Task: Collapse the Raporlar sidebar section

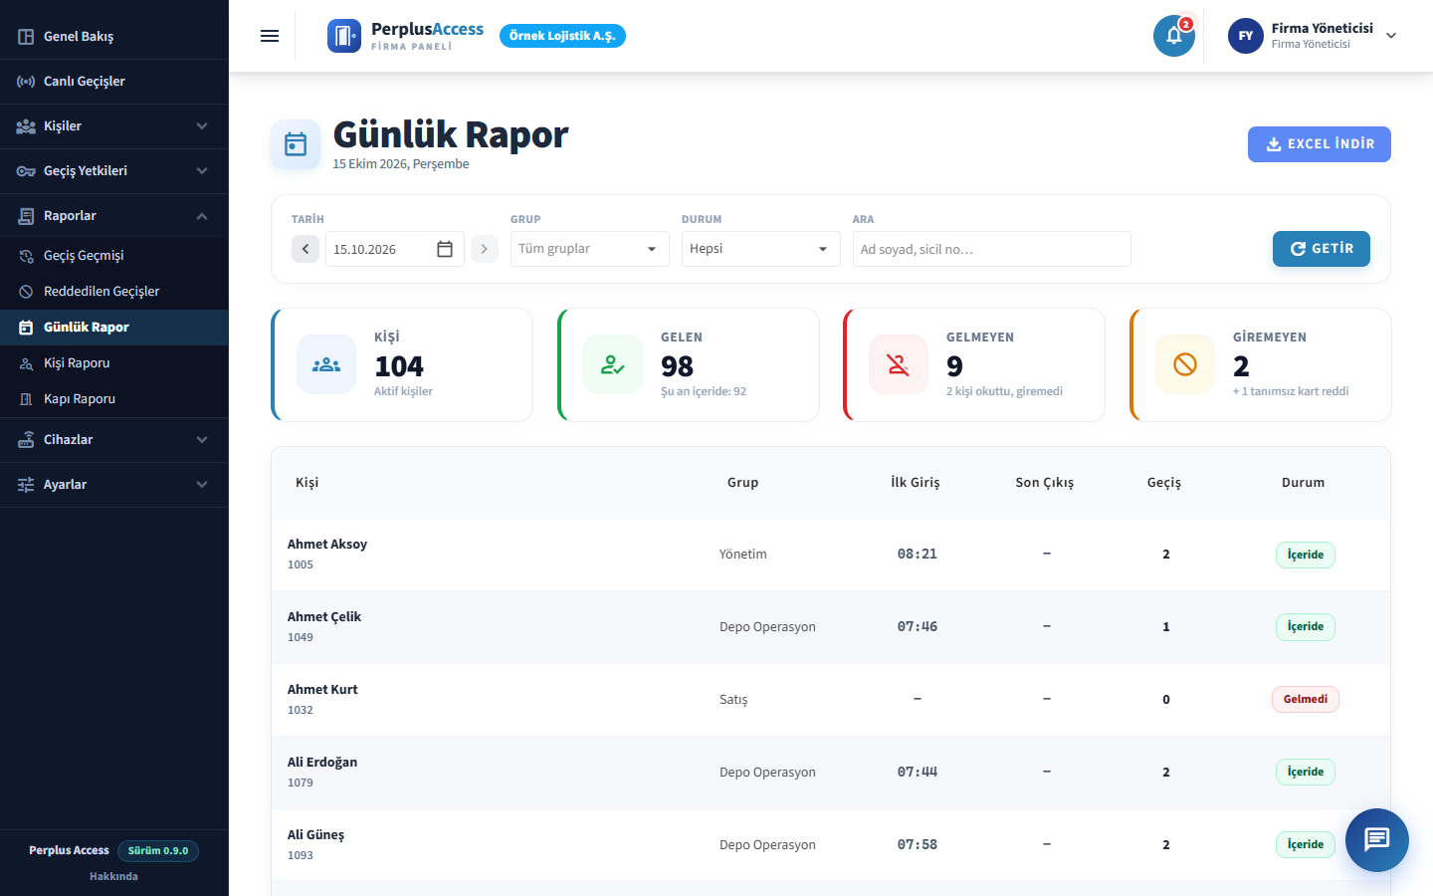Action: (x=114, y=216)
